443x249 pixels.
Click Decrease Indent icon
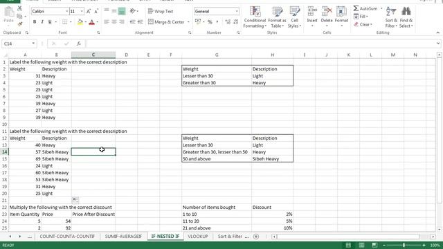pyautogui.click(x=132, y=21)
